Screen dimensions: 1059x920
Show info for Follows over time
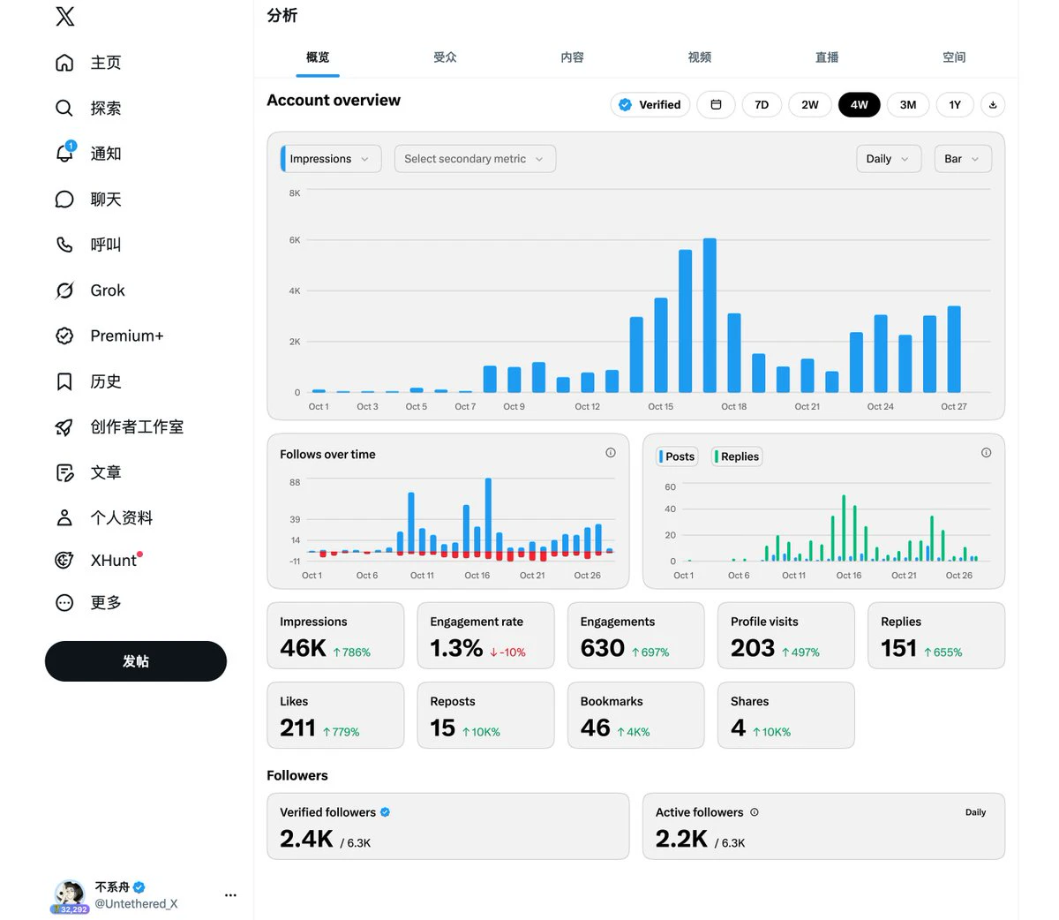click(x=611, y=453)
